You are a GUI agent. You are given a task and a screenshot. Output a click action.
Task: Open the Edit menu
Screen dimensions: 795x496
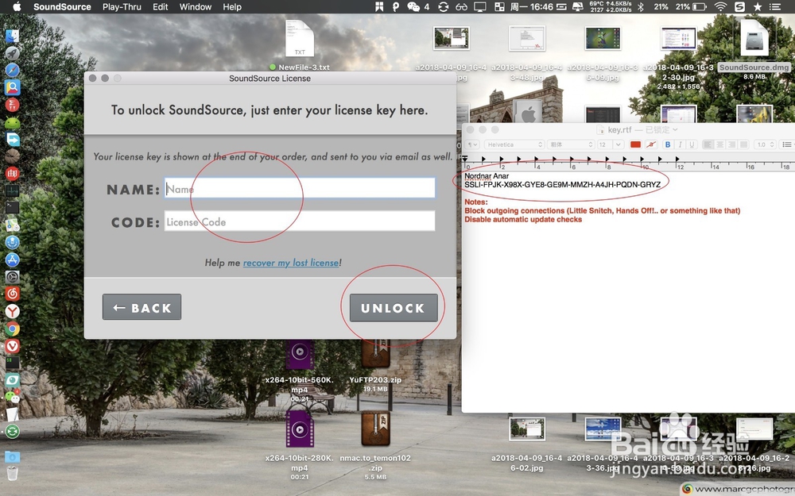(x=161, y=6)
